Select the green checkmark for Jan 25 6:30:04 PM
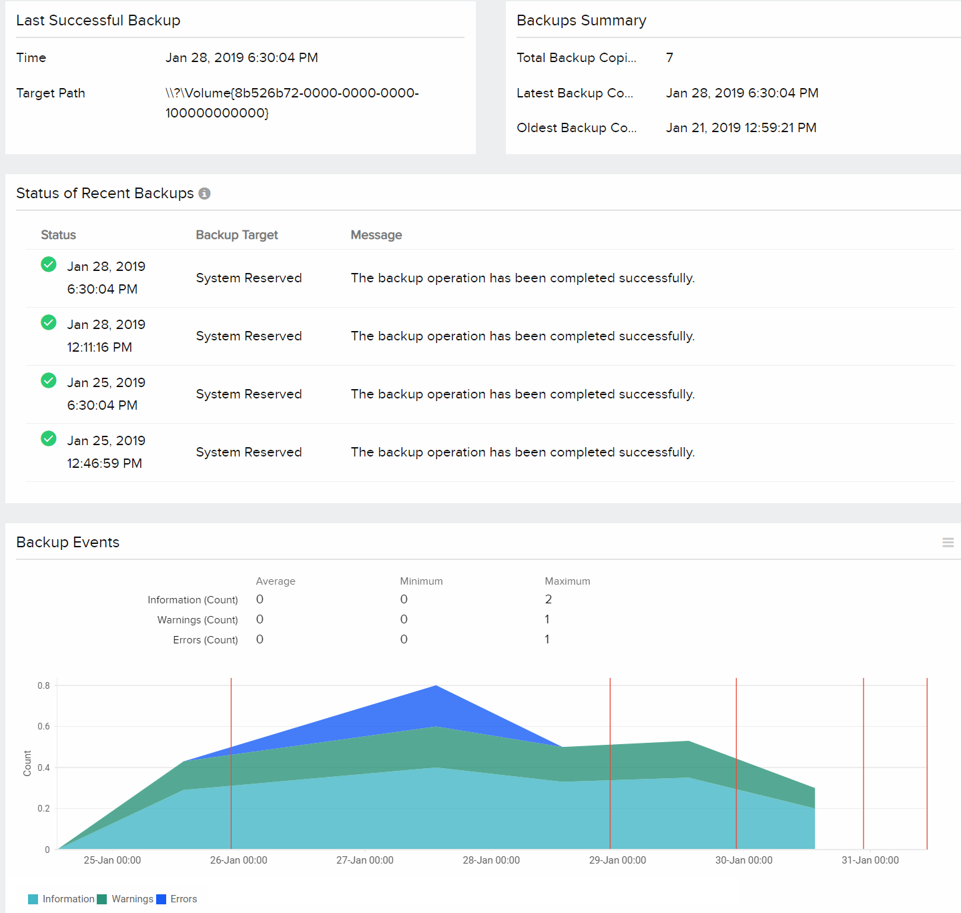Image resolution: width=961 pixels, height=913 pixels. pyautogui.click(x=49, y=381)
